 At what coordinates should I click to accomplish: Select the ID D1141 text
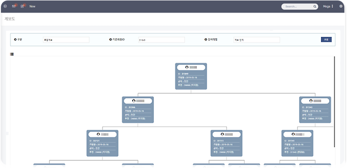tap(289, 141)
